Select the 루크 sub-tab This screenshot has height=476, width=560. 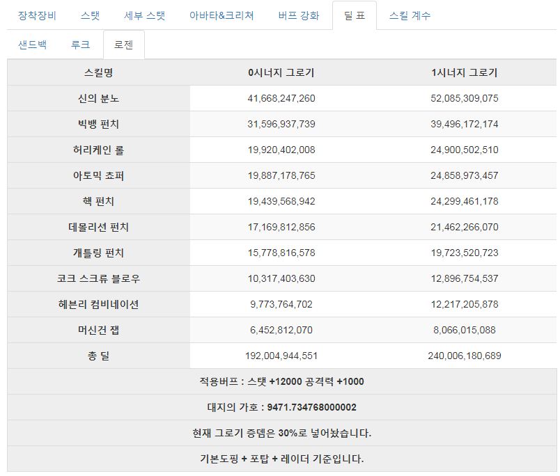pyautogui.click(x=80, y=45)
